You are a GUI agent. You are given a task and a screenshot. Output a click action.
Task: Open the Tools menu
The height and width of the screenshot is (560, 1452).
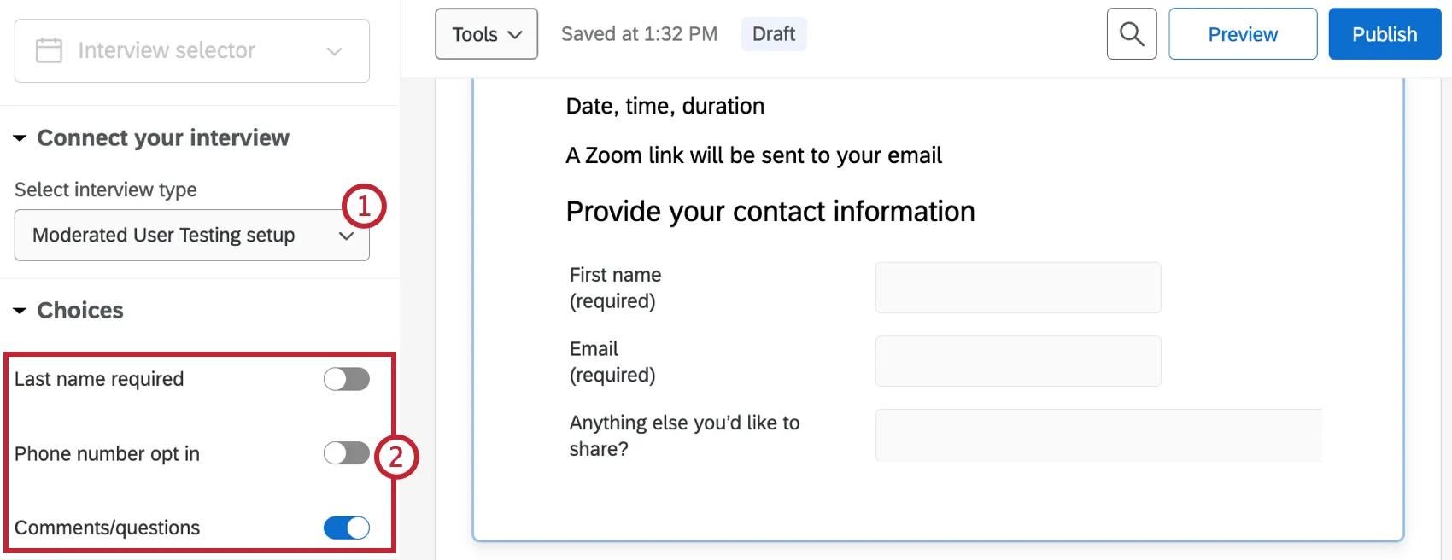(485, 34)
